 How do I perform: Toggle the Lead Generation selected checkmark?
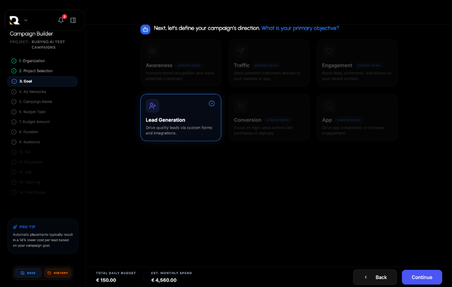tap(211, 103)
